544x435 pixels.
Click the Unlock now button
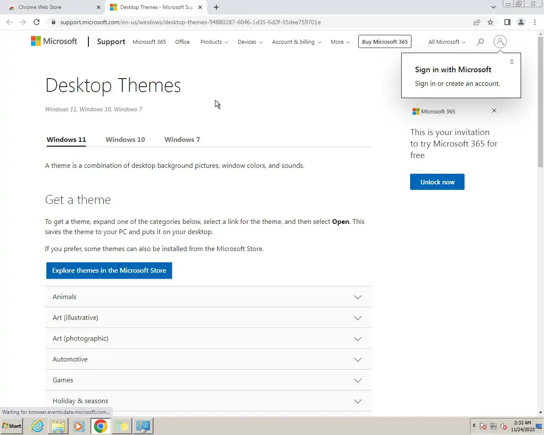click(x=437, y=182)
